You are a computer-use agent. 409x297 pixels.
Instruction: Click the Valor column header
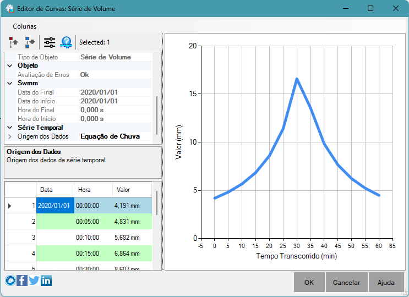pos(132,190)
